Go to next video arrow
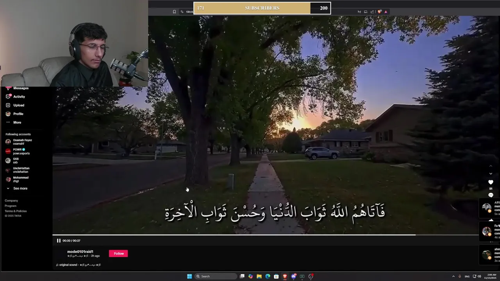The height and width of the screenshot is (281, 500). 491,174
